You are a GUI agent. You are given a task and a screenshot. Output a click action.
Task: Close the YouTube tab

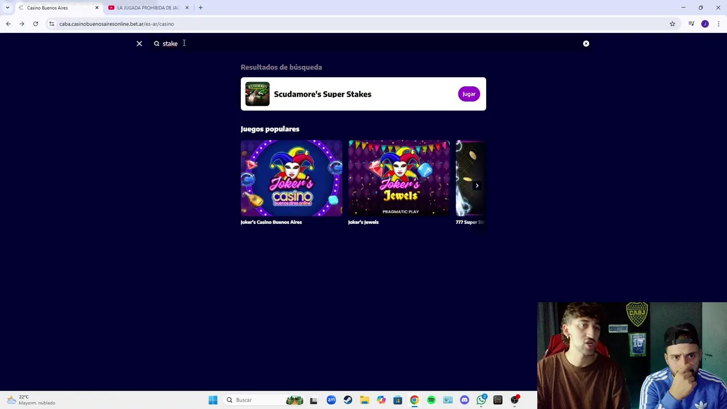tap(187, 8)
